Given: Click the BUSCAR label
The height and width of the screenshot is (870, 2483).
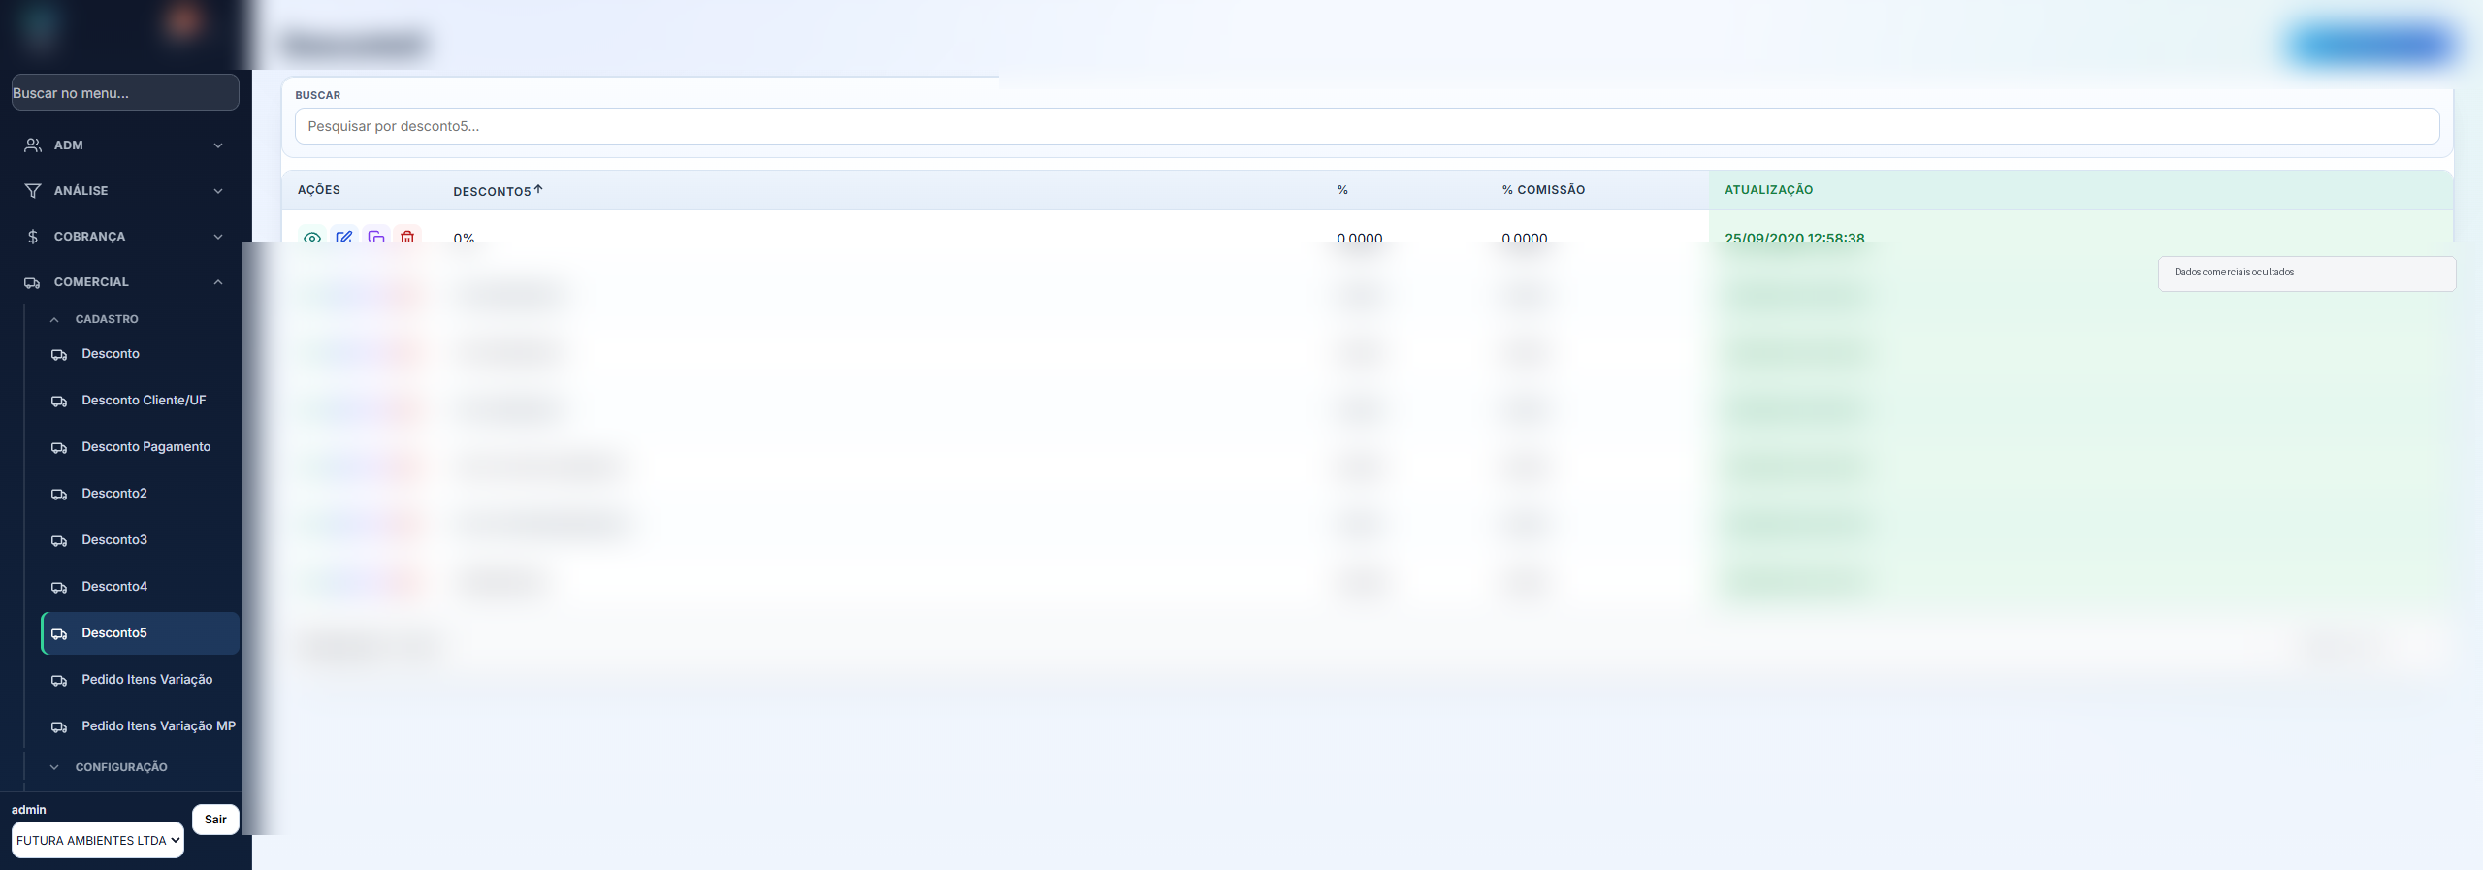Looking at the screenshot, I should coord(318,95).
